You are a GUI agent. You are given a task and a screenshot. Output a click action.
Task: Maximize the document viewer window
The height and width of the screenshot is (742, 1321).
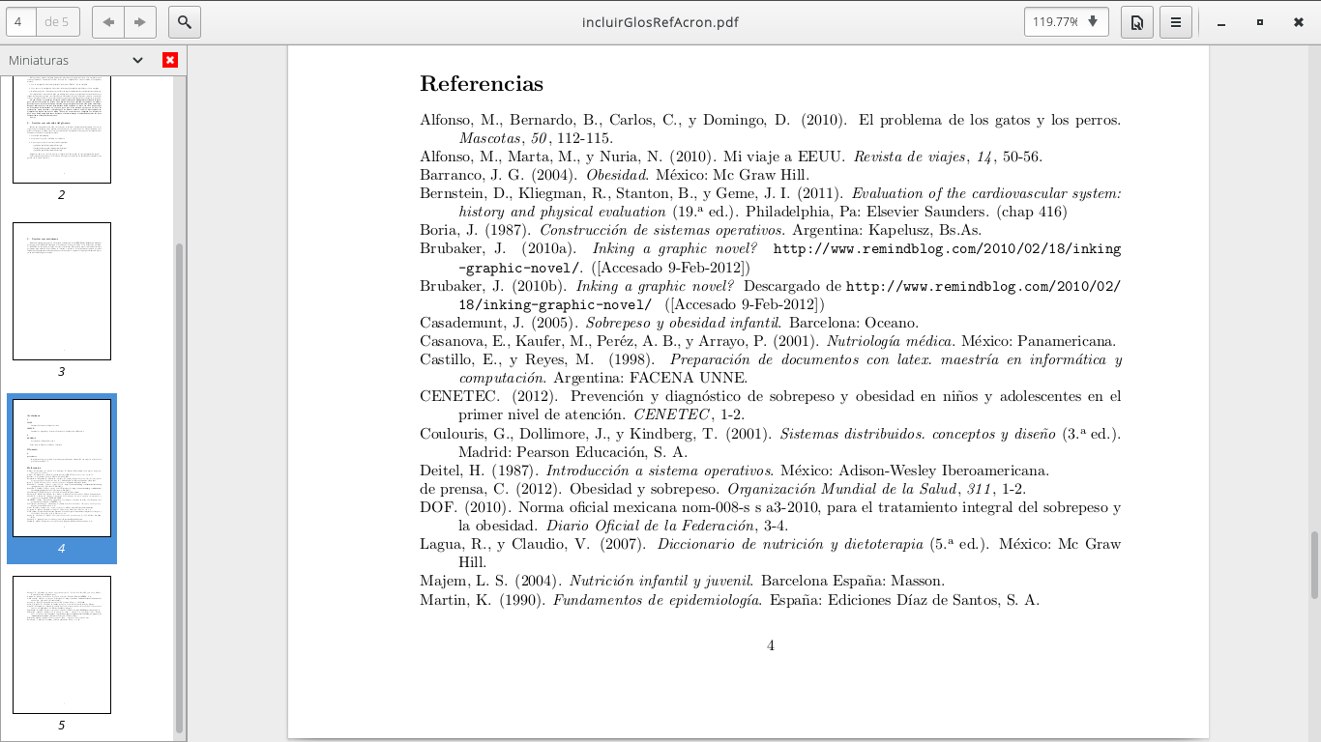pos(1260,22)
